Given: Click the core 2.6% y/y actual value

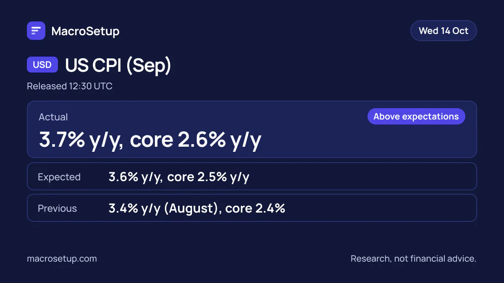Looking at the screenshot, I should (x=196, y=139).
